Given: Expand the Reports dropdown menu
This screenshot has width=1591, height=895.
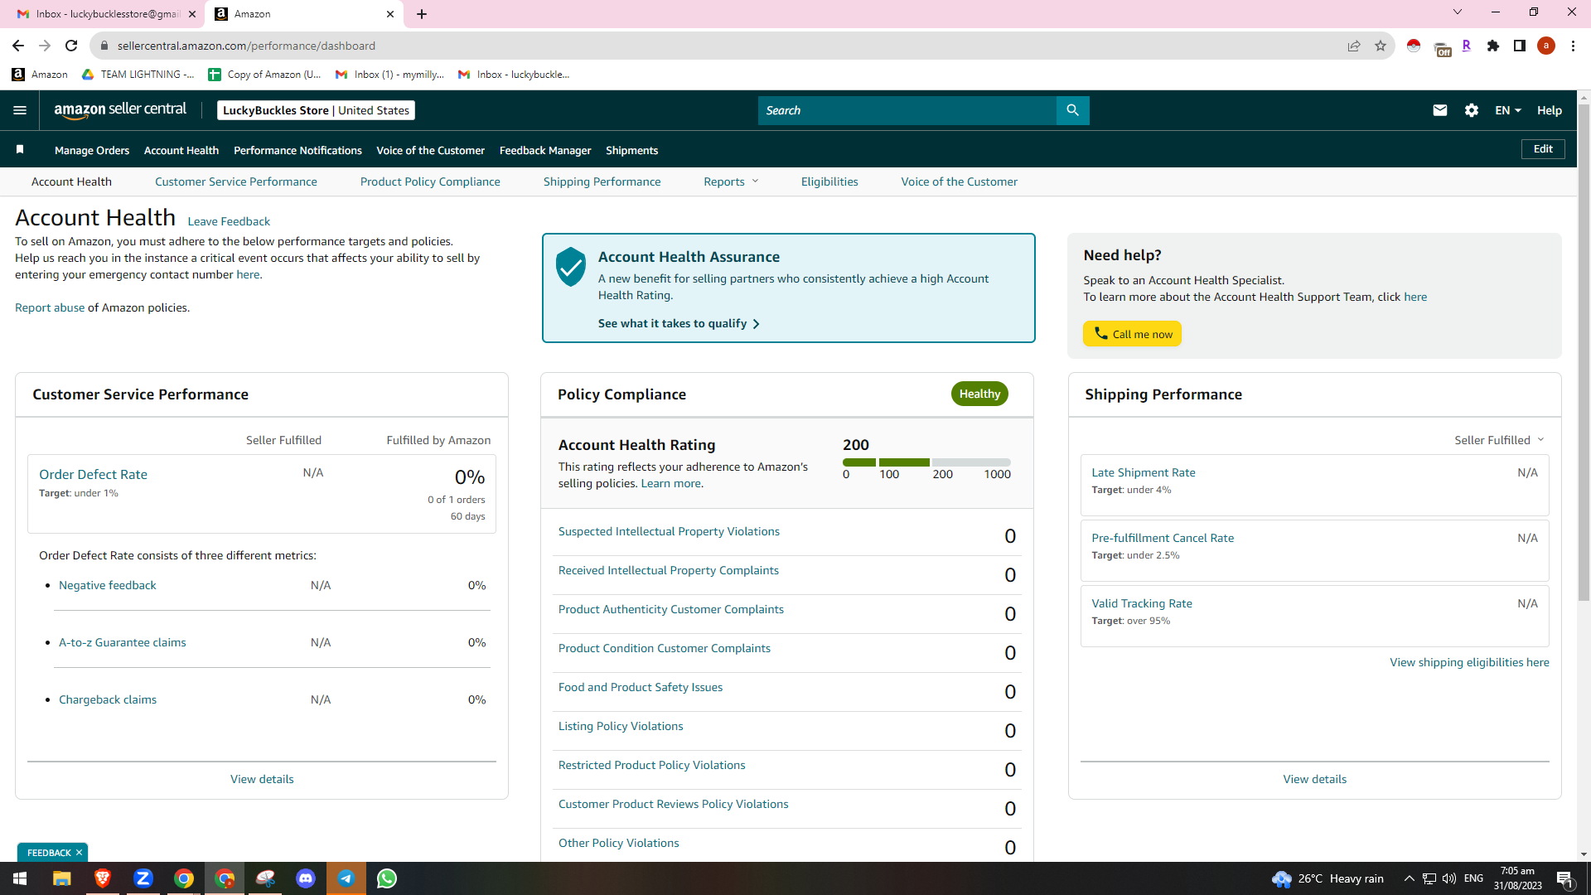Looking at the screenshot, I should 731,181.
